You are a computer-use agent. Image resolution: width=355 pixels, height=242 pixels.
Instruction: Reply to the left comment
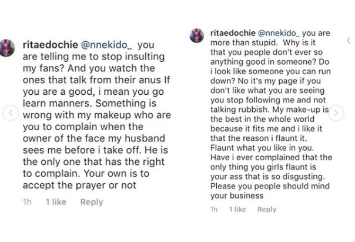pyautogui.click(x=92, y=202)
